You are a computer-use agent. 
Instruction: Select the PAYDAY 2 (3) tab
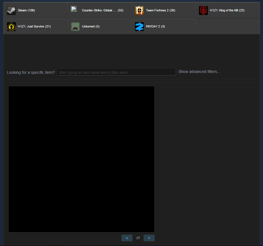pyautogui.click(x=163, y=26)
